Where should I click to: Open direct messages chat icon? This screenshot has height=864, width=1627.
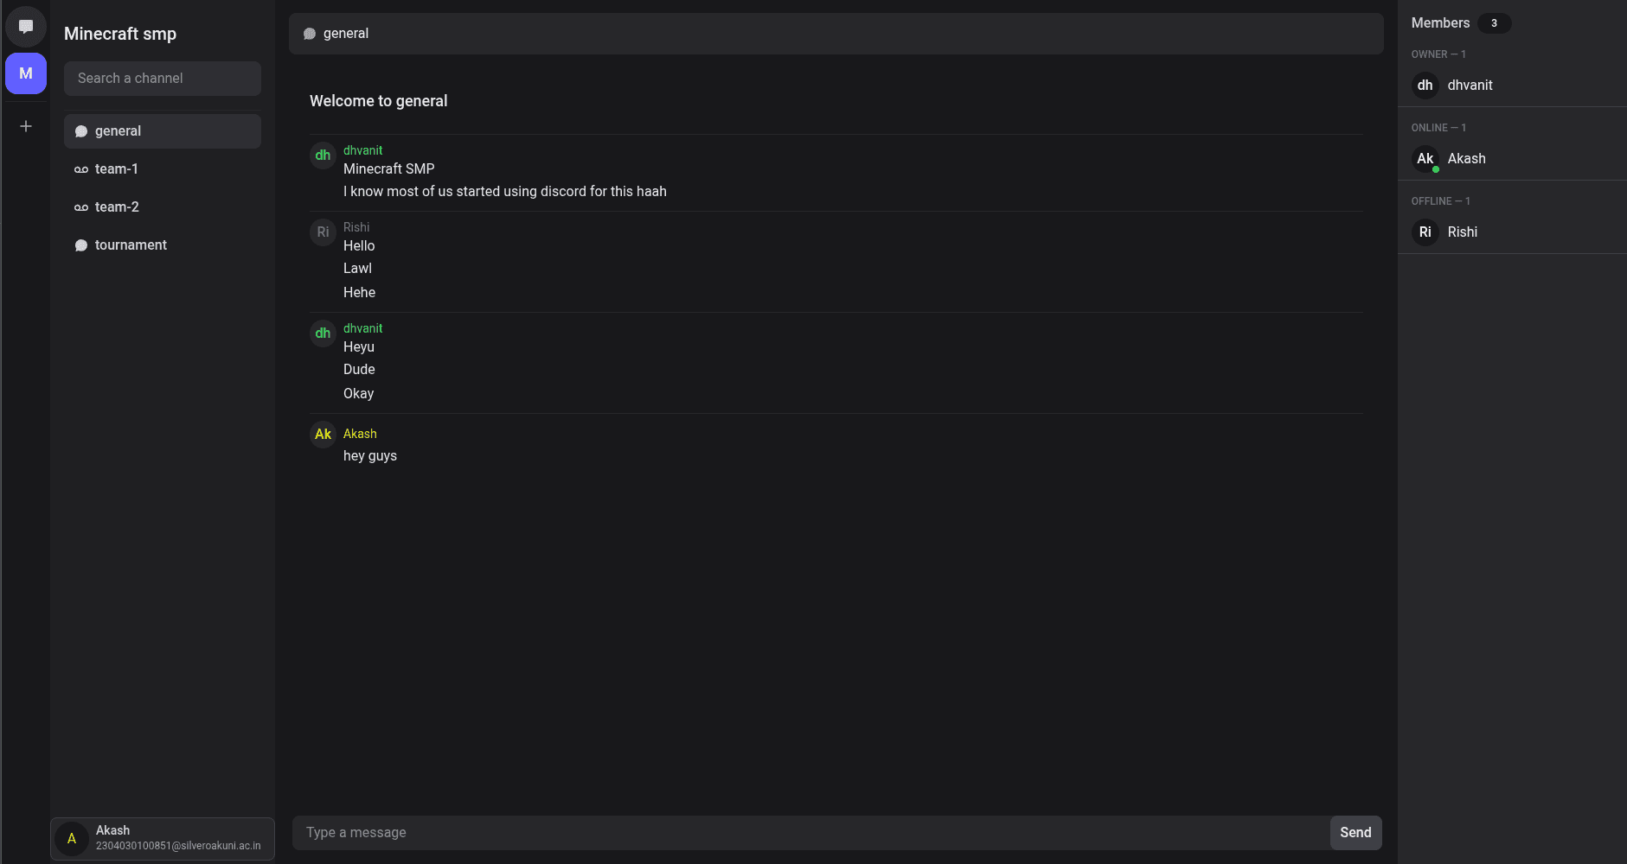click(26, 27)
